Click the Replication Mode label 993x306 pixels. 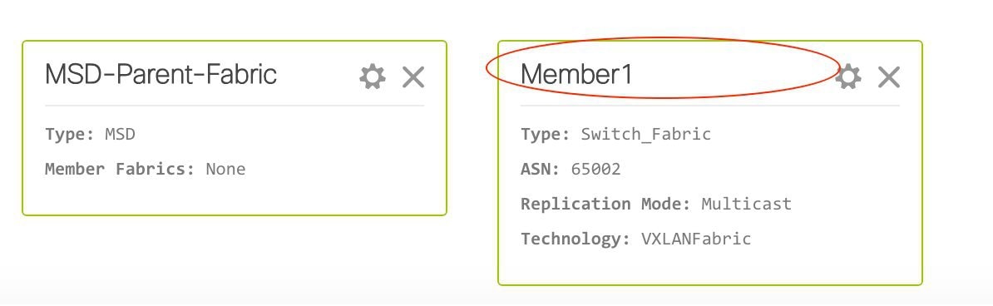coord(605,204)
